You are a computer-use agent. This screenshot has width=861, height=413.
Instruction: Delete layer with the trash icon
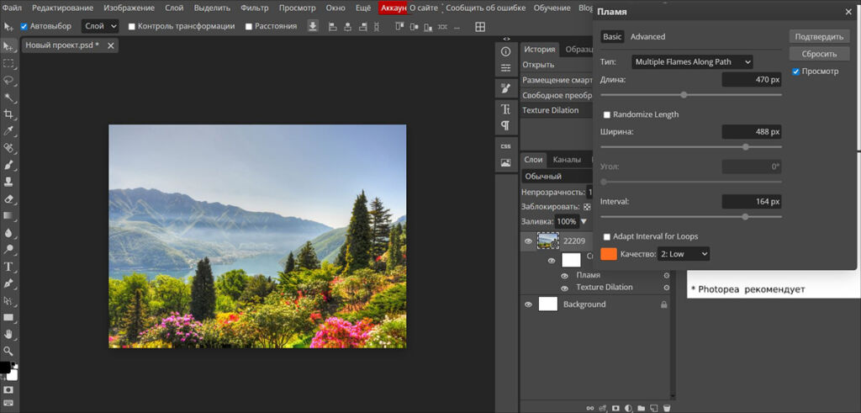coord(667,408)
